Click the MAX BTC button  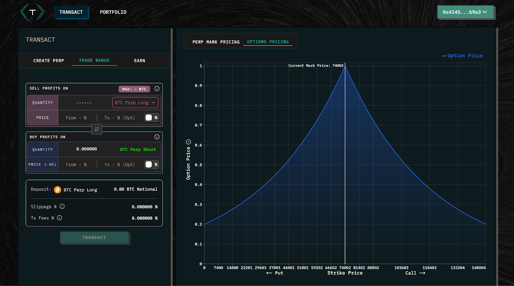pos(134,89)
